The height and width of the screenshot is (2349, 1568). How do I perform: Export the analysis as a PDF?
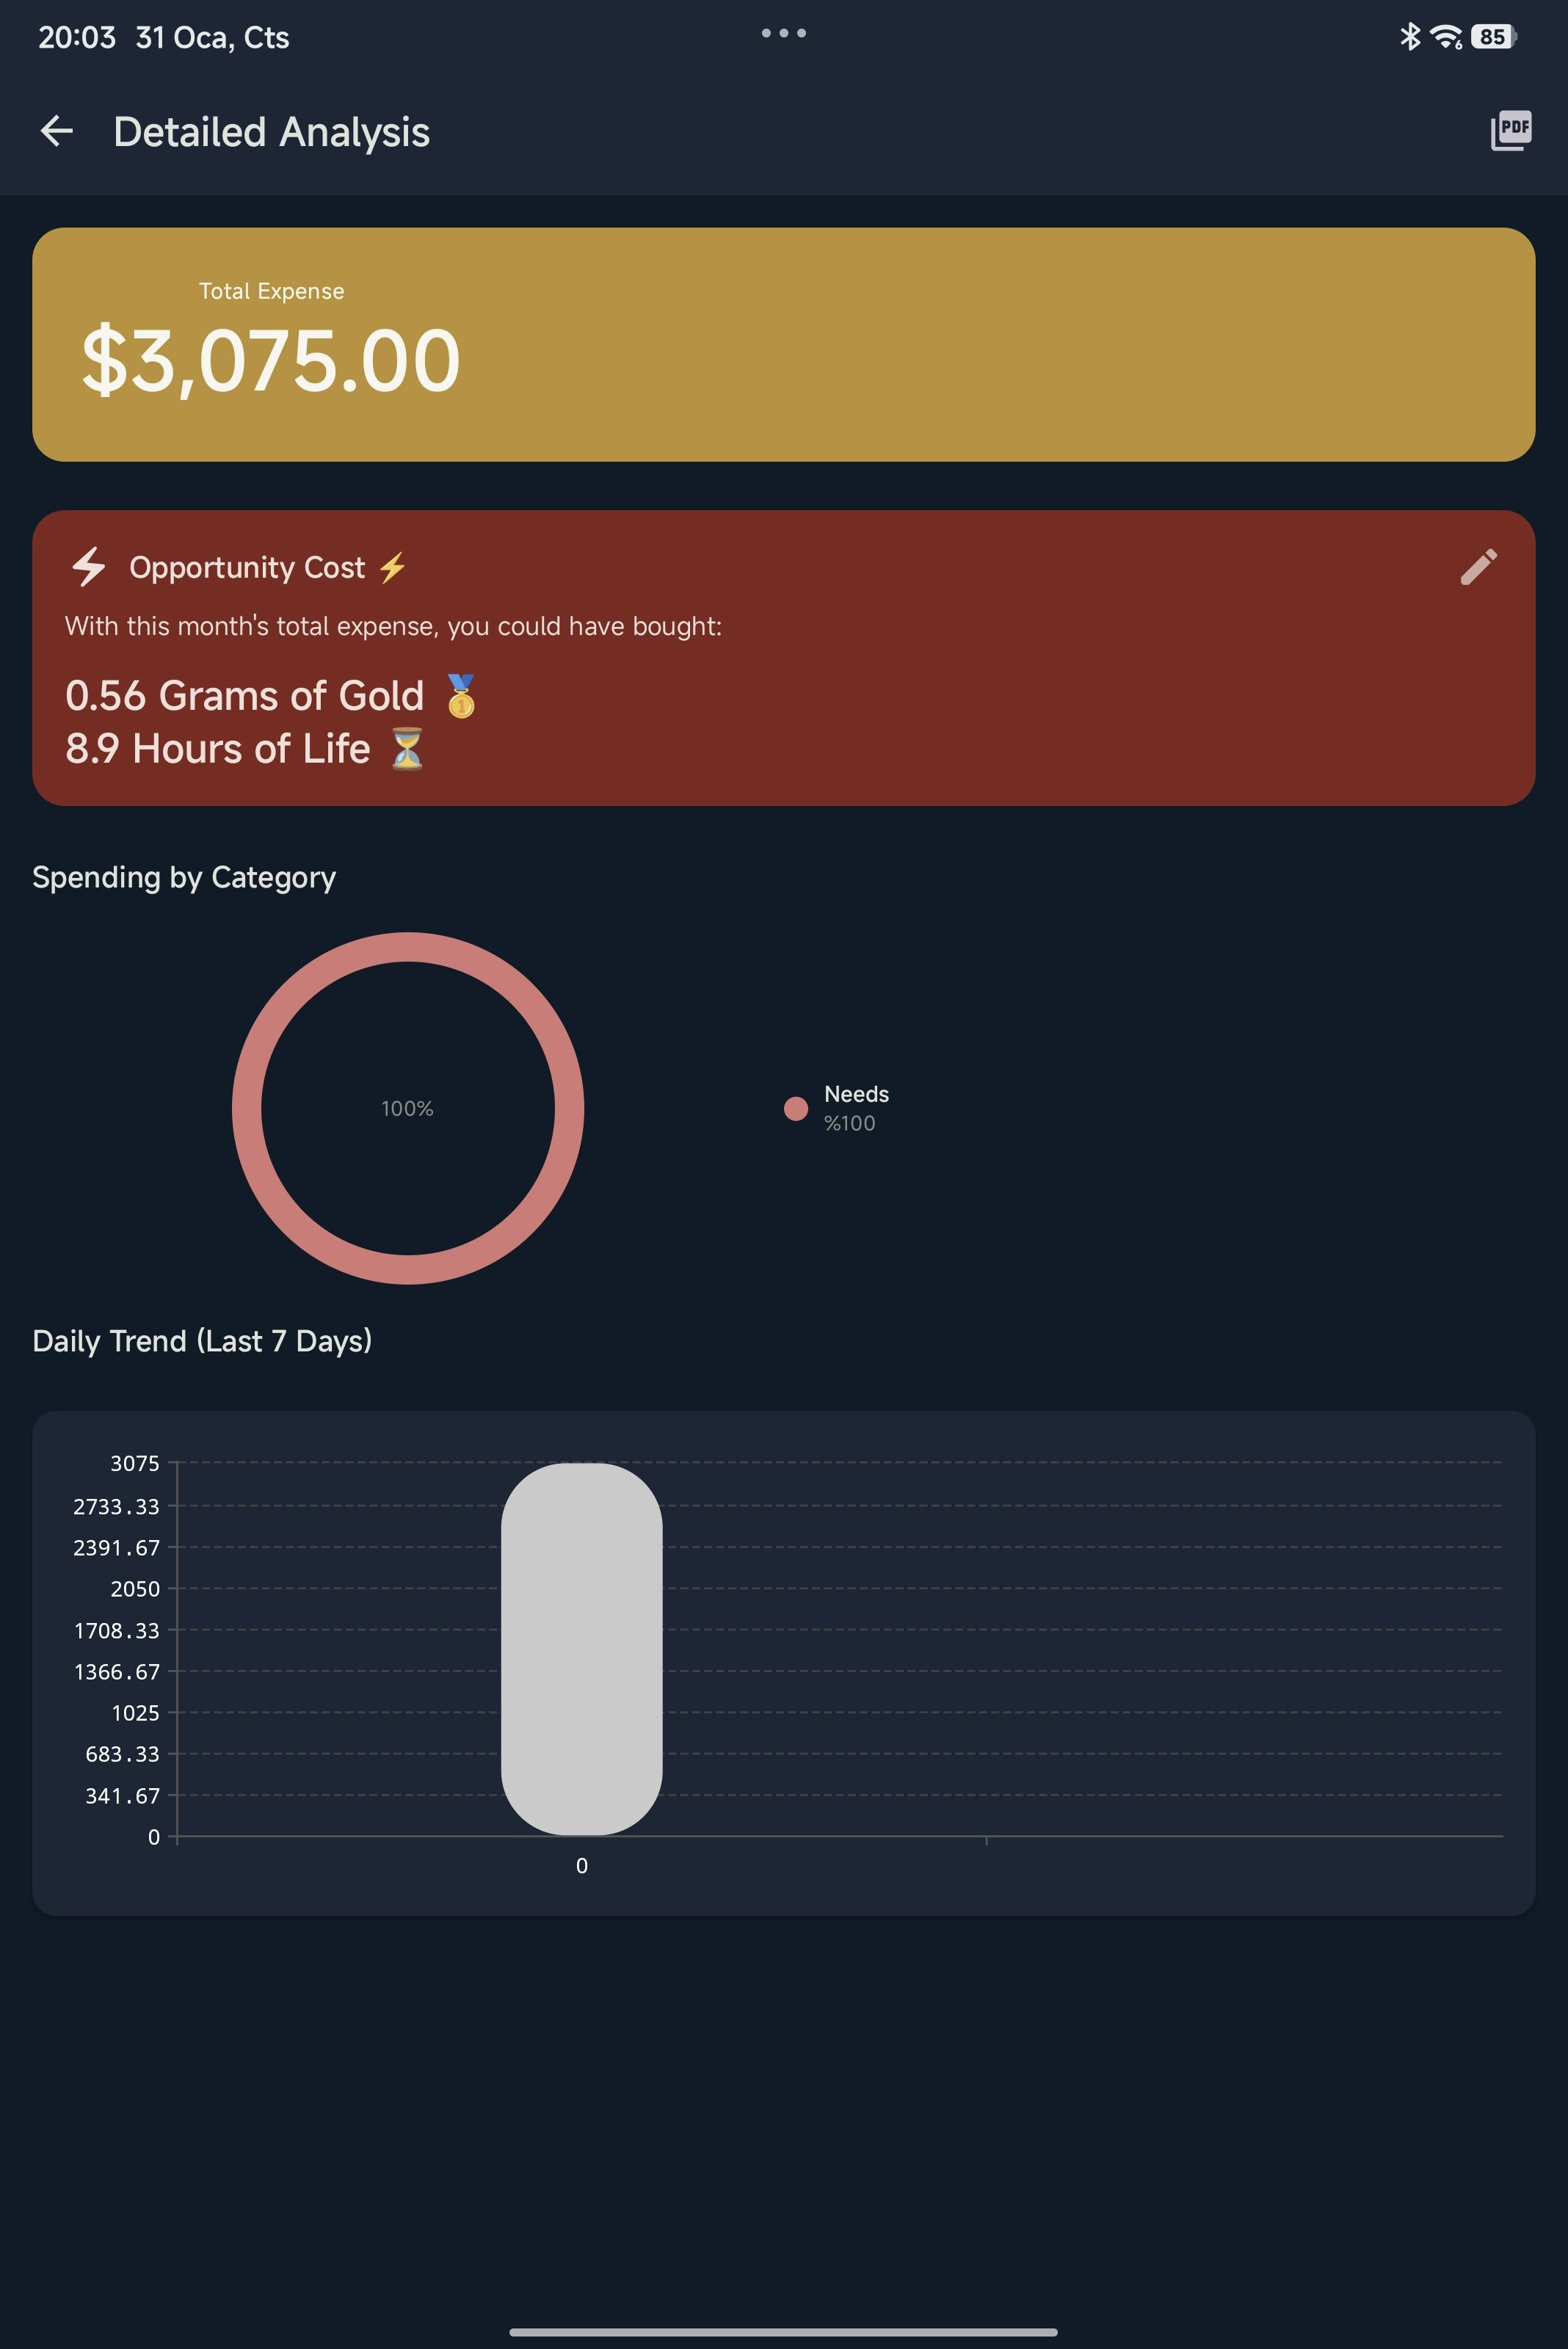tap(1510, 130)
